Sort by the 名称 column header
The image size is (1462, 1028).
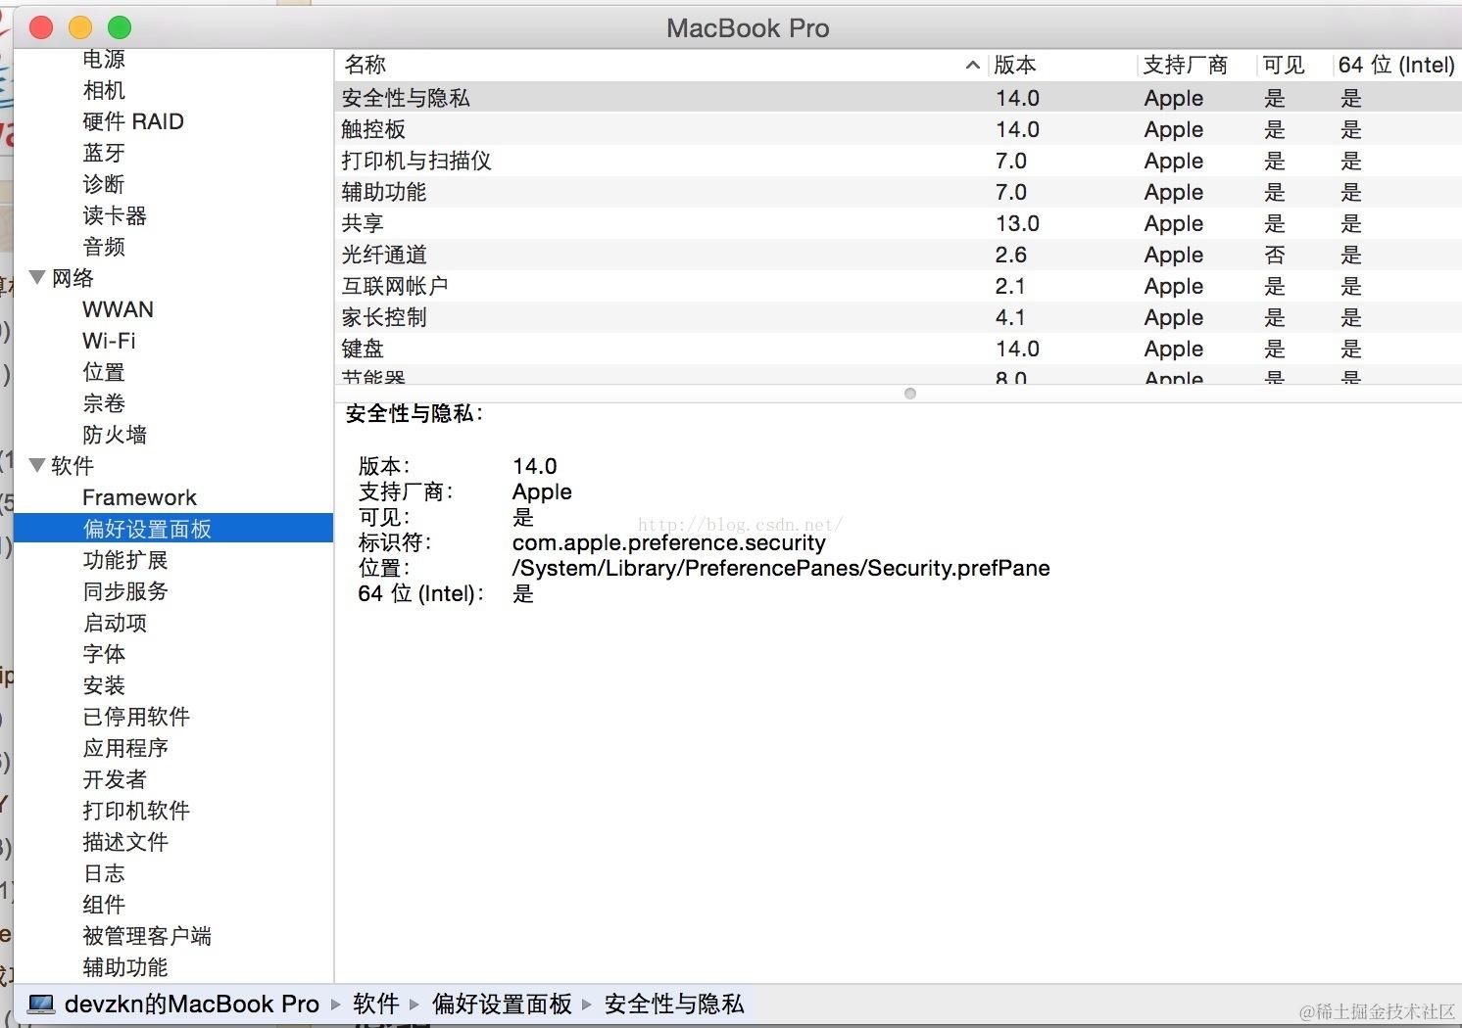click(x=661, y=65)
